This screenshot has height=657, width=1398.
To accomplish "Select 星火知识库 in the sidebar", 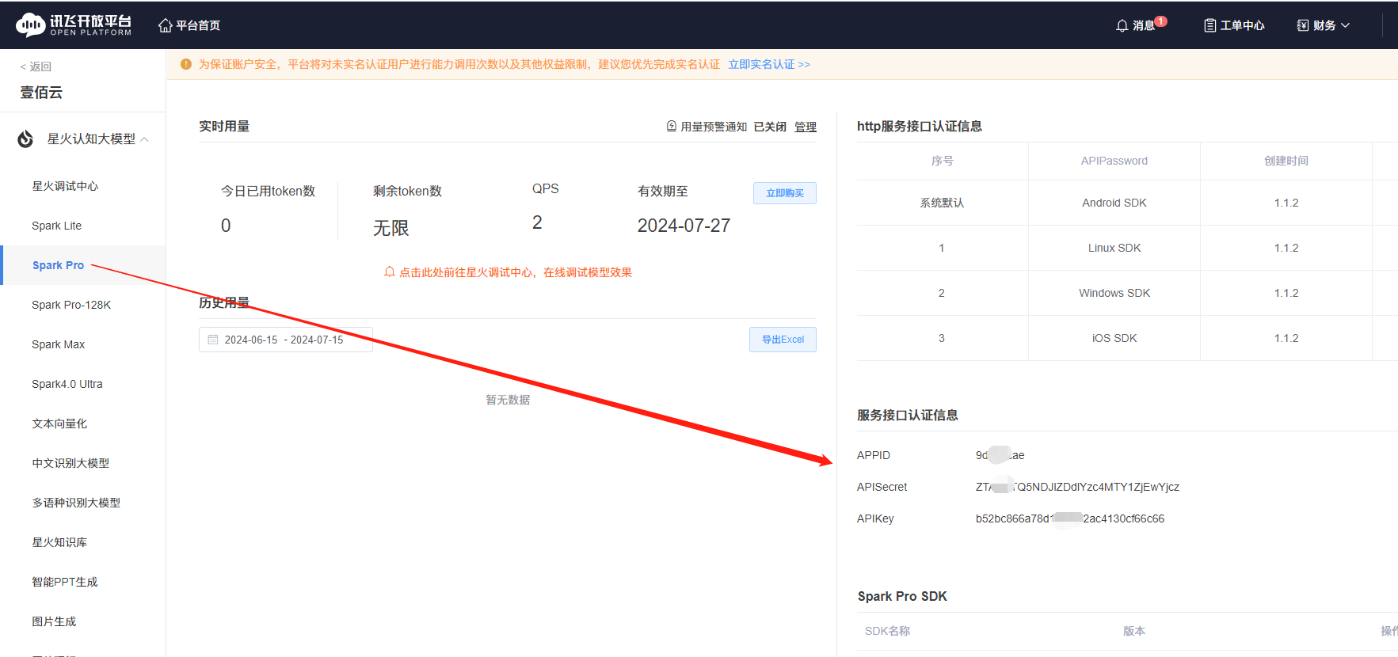I will click(59, 542).
